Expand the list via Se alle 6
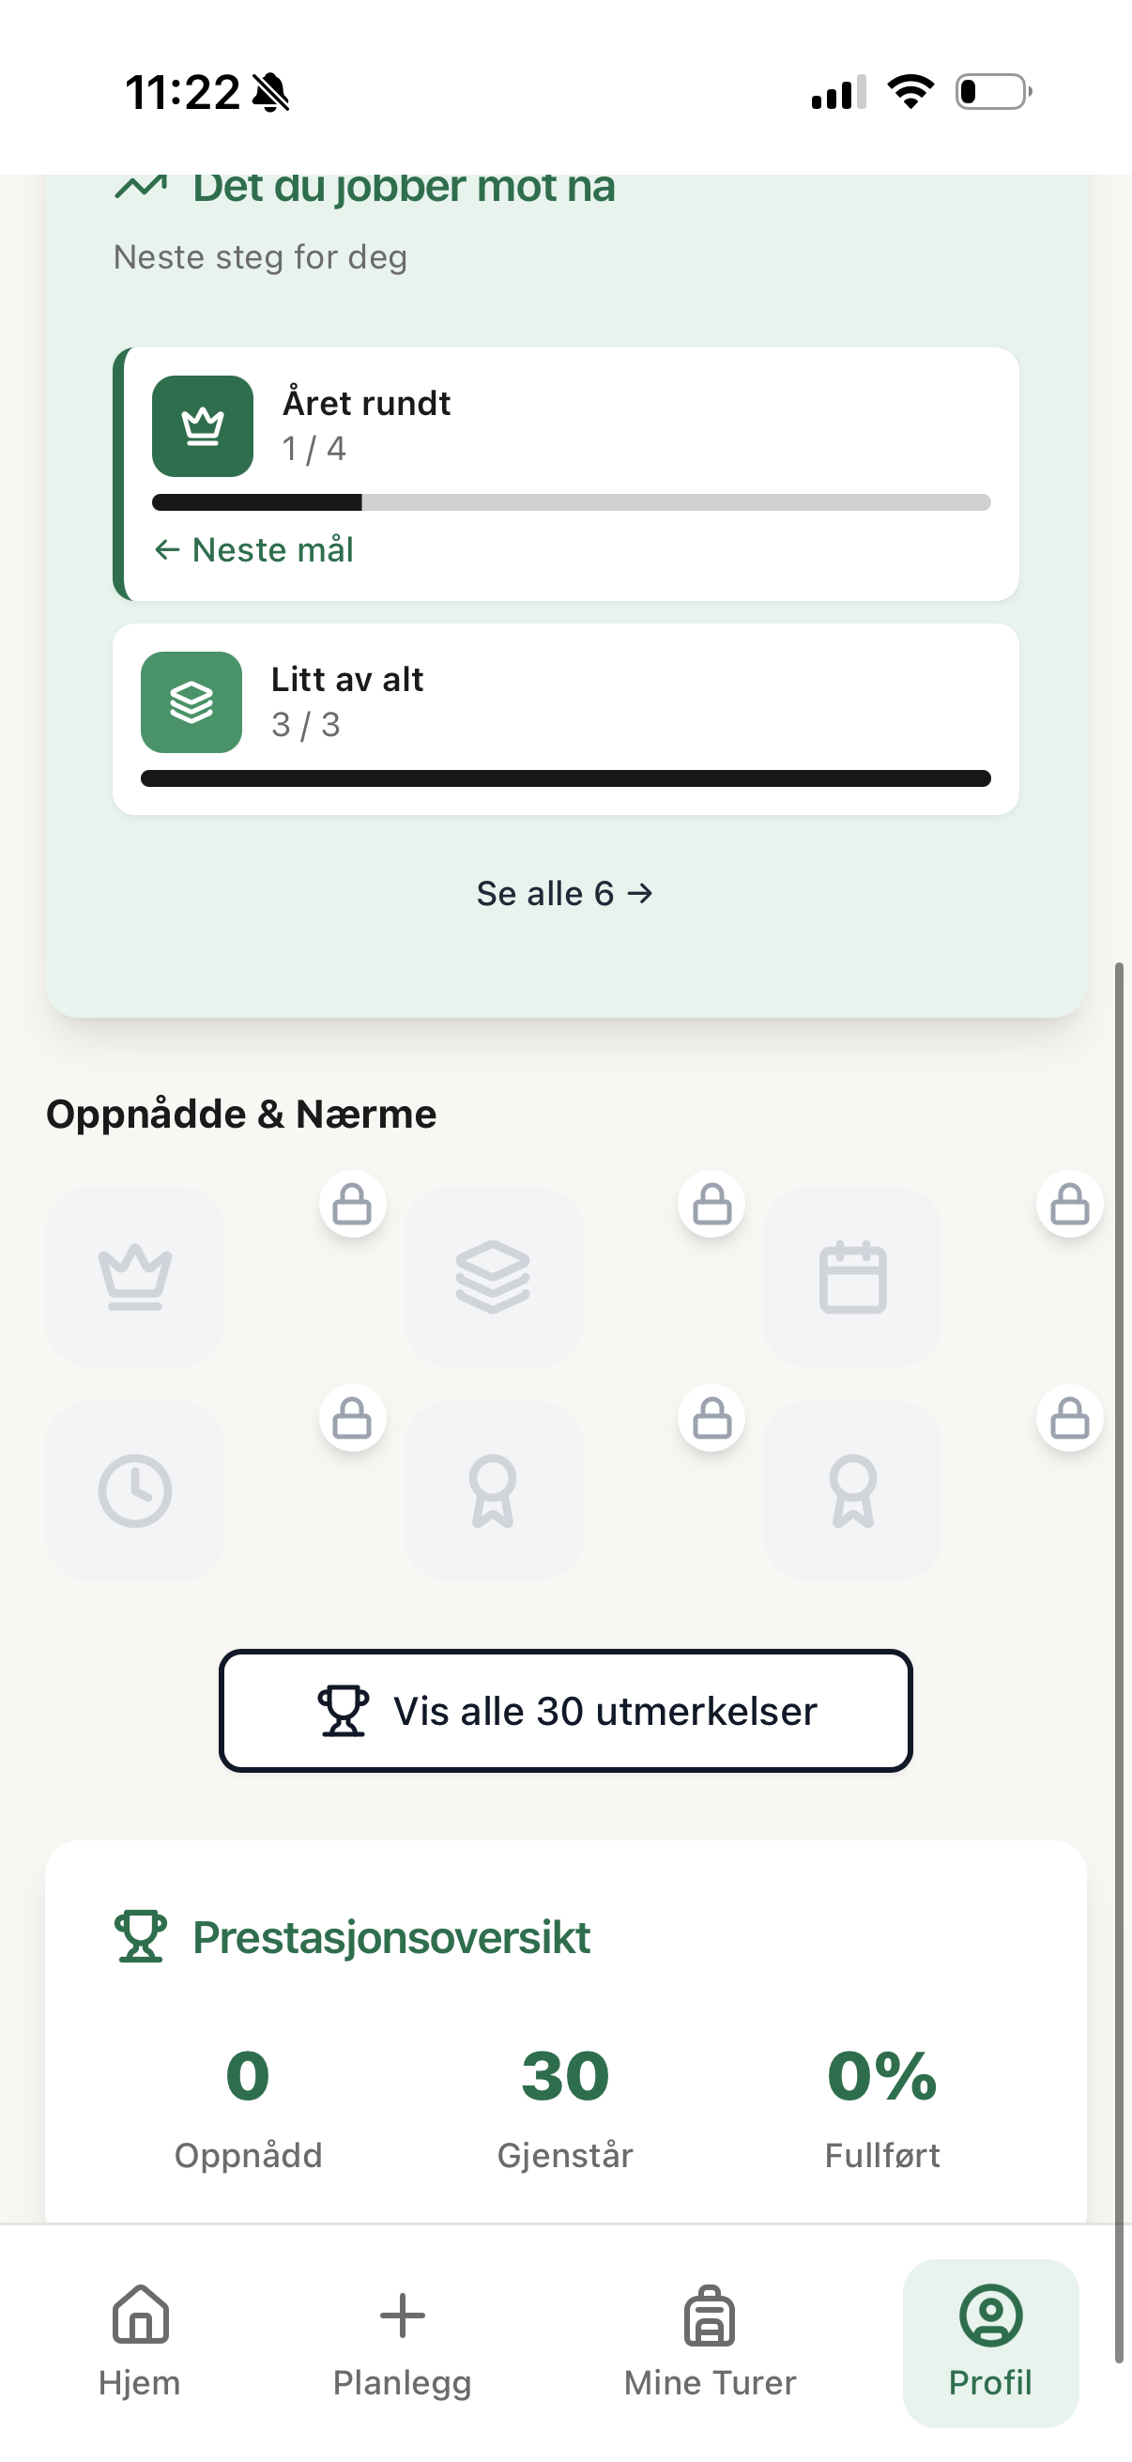Screen dimensions: 1132x2462 click(565, 894)
